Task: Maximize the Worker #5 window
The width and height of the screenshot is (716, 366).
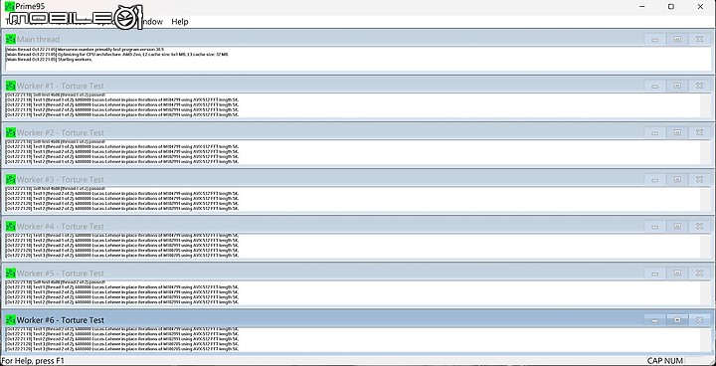Action: 677,274
